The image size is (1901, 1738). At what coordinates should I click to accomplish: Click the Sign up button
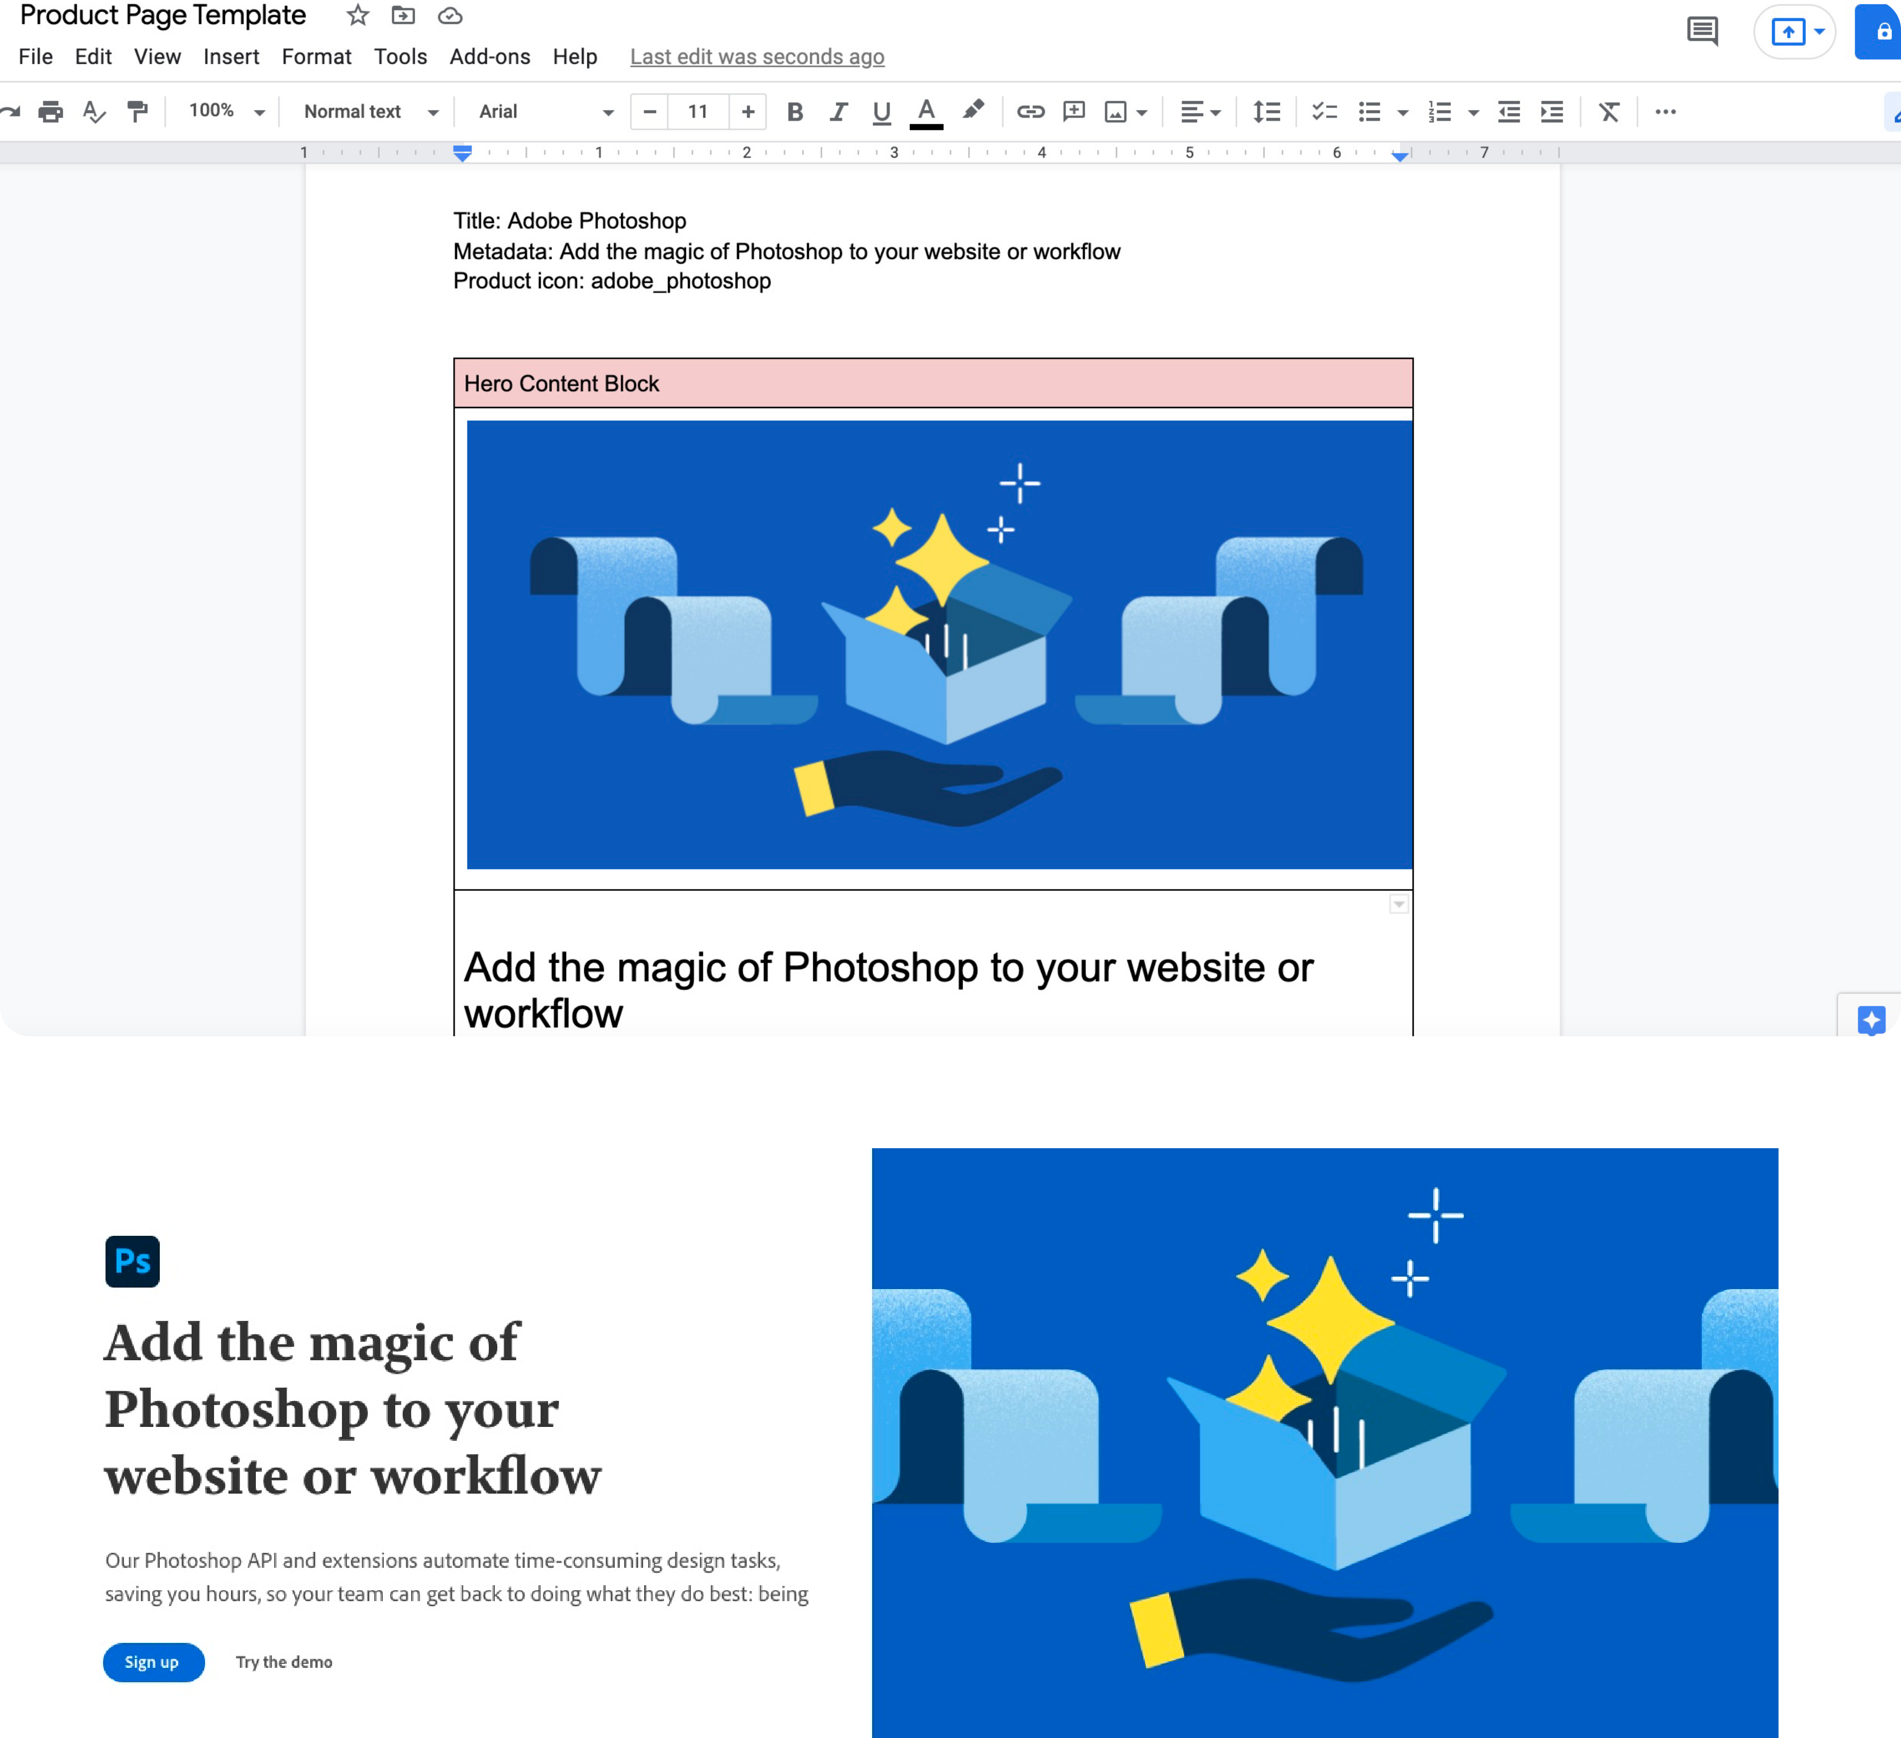[153, 1662]
